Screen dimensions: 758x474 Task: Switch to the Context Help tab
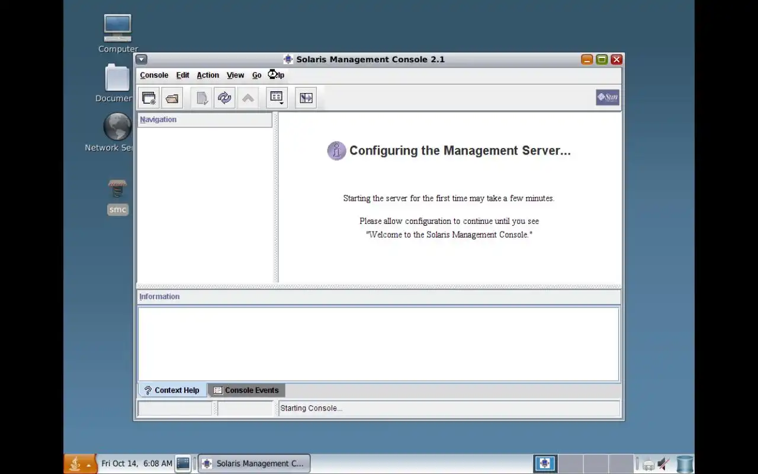[x=172, y=390]
